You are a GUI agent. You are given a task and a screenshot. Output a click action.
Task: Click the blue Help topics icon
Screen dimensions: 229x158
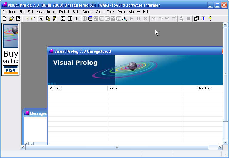click(x=203, y=19)
